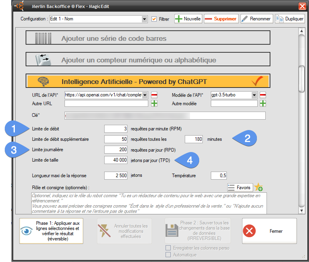309x262 pixels.
Task: Click the floppy disk icon of Phase 2
Action: (172, 230)
